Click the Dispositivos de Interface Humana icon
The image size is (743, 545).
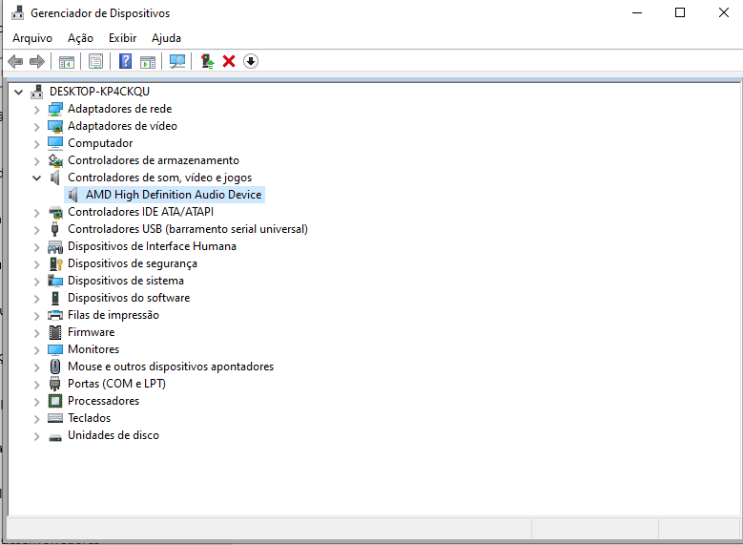55,246
